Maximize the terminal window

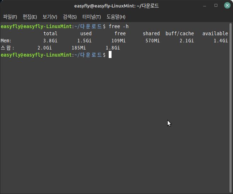click(216, 5)
